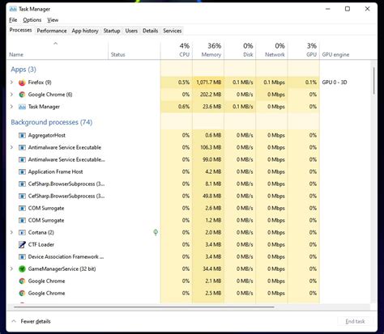Screen dimensions: 384x334
Task: Click the Cortana process icon
Action: pos(22,232)
